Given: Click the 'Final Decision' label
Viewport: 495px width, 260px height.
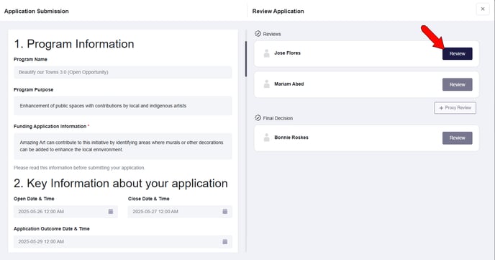Looking at the screenshot, I should coord(278,118).
